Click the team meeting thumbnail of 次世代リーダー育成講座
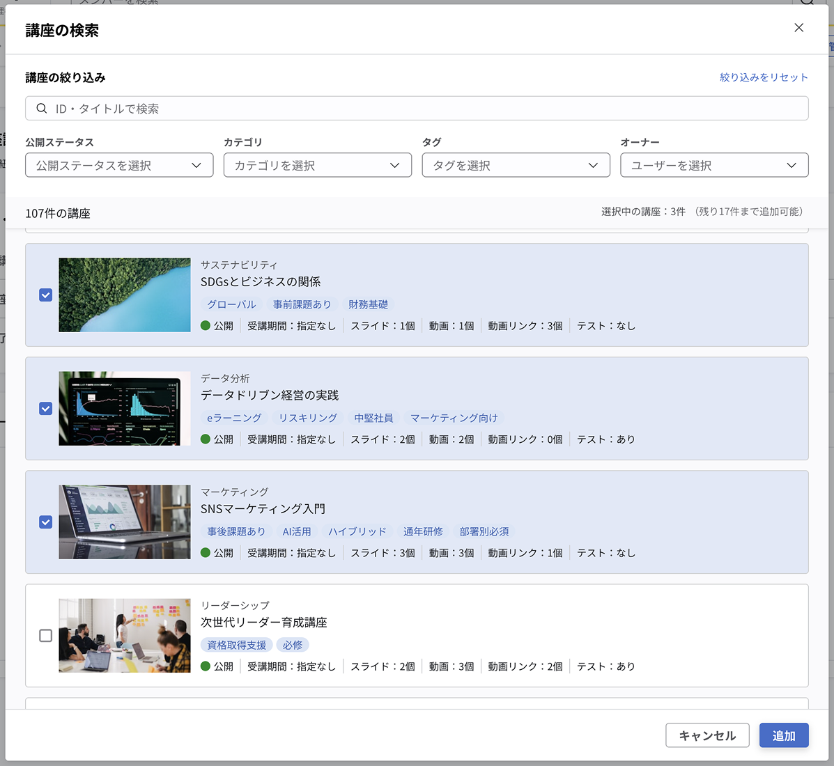Image resolution: width=834 pixels, height=766 pixels. 125,636
